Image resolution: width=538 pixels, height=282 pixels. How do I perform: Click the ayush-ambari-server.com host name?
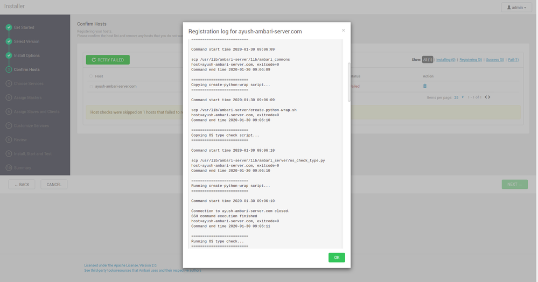(x=116, y=87)
